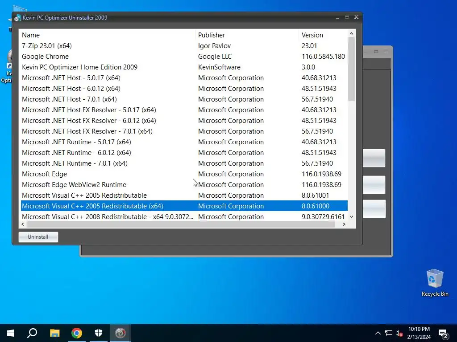Click version 116.0.5845.180 cell
The height and width of the screenshot is (342, 457).
coord(323,57)
